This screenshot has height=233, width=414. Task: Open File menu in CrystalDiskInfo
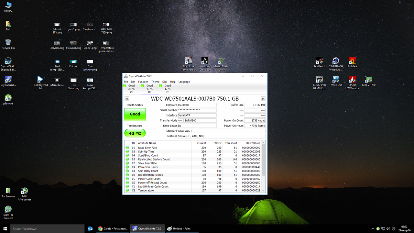126,82
